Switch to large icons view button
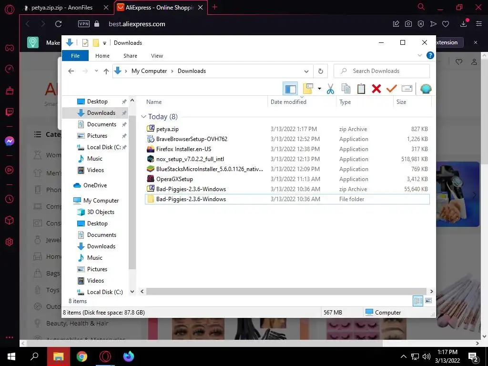This screenshot has width=488, height=366. click(x=428, y=301)
